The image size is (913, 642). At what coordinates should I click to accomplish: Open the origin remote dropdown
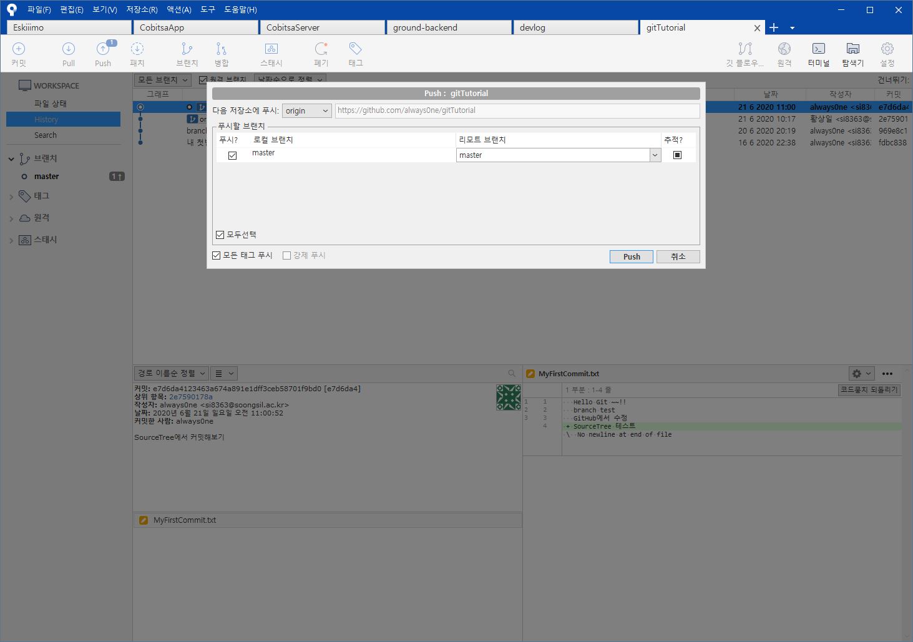(306, 110)
